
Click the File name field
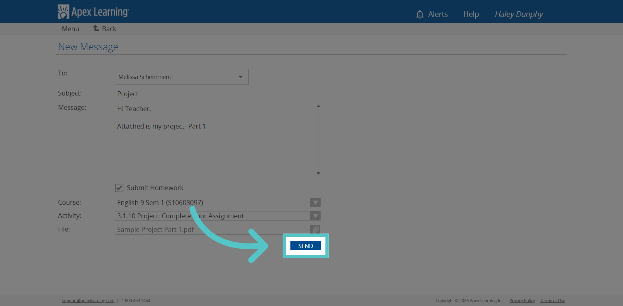tap(213, 230)
